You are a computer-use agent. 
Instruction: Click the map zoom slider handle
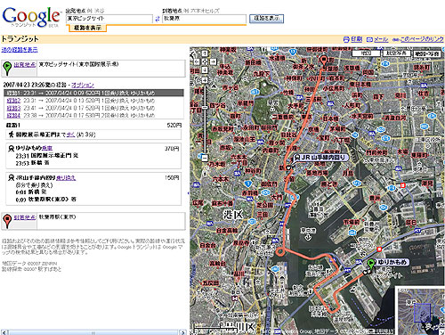pos(205,107)
